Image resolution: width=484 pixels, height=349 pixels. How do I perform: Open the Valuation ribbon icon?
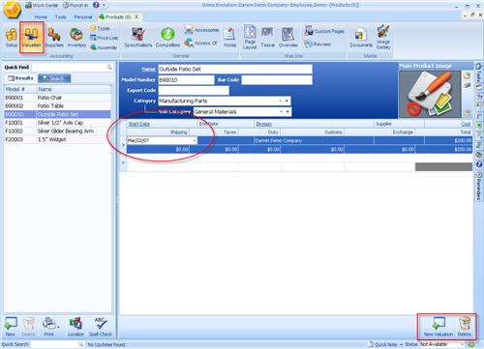click(31, 38)
